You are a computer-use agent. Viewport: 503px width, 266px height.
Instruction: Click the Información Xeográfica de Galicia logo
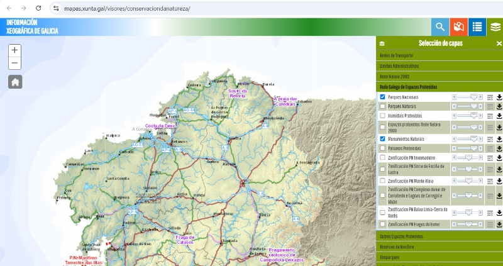point(33,26)
